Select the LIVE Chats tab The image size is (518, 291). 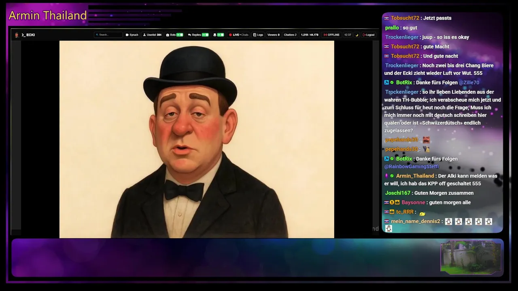click(x=239, y=35)
